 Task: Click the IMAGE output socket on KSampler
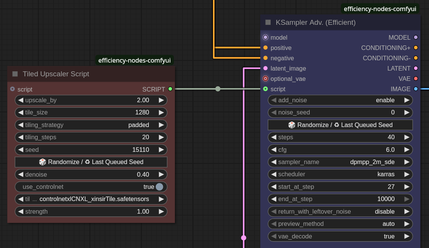click(416, 89)
